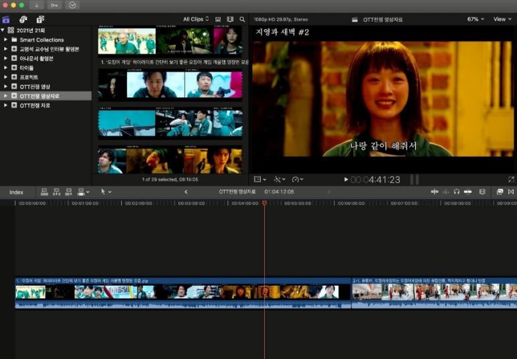Click the 01:04:12:06 project duration text

[279, 192]
